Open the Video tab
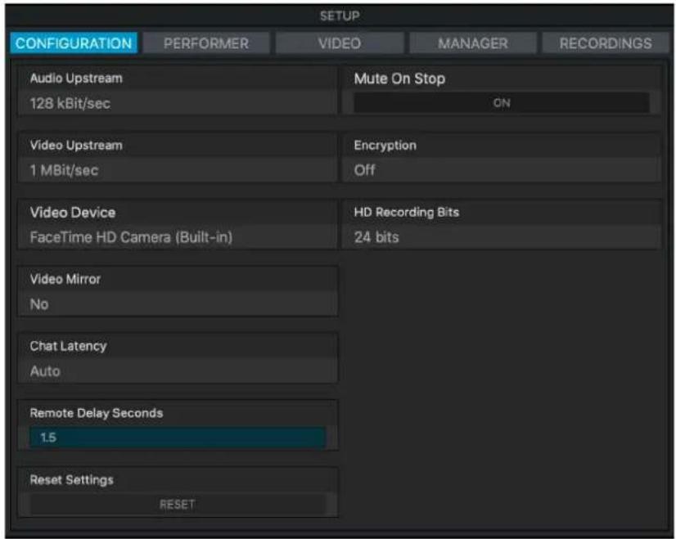Image resolution: width=676 pixels, height=539 pixels. click(x=340, y=43)
